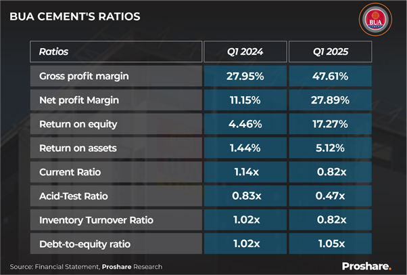Click the 11.15% net margin value
Screen dimensions: 407x275
(245, 100)
